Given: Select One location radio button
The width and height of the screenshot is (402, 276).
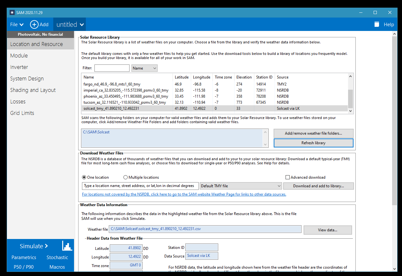Looking at the screenshot, I should click(x=95, y=177).
